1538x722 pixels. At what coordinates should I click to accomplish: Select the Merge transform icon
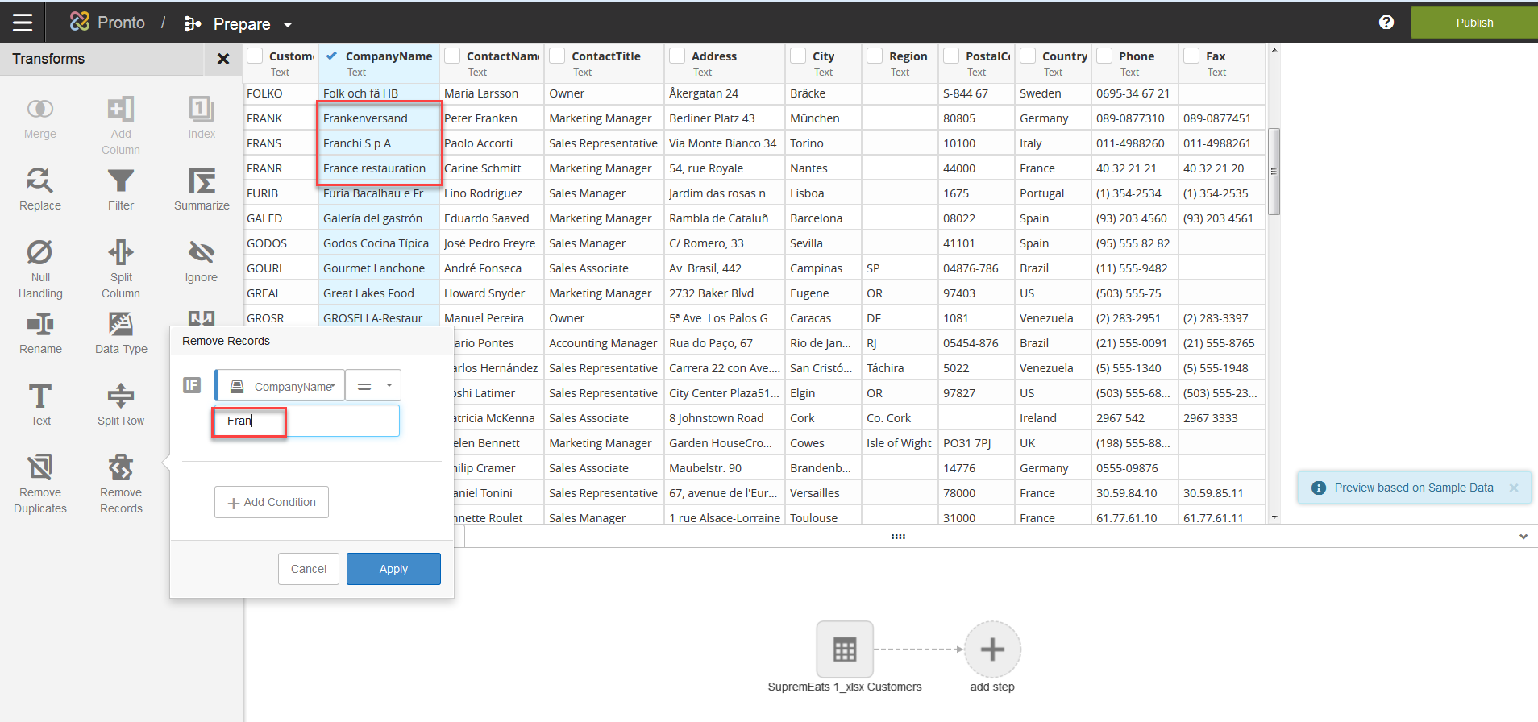coord(40,110)
